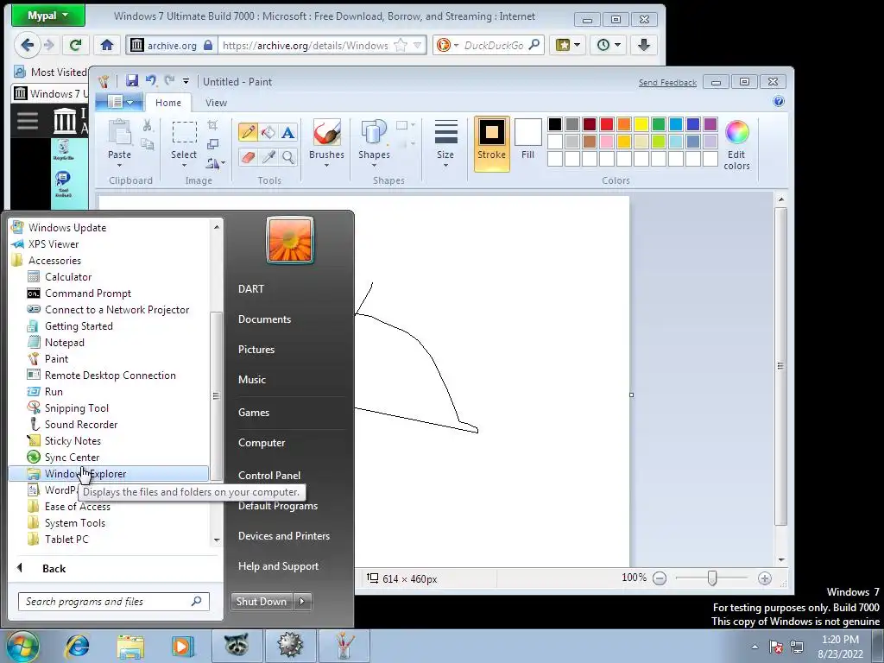
Task: Expand the Shut Down options arrow
Action: coord(303,601)
